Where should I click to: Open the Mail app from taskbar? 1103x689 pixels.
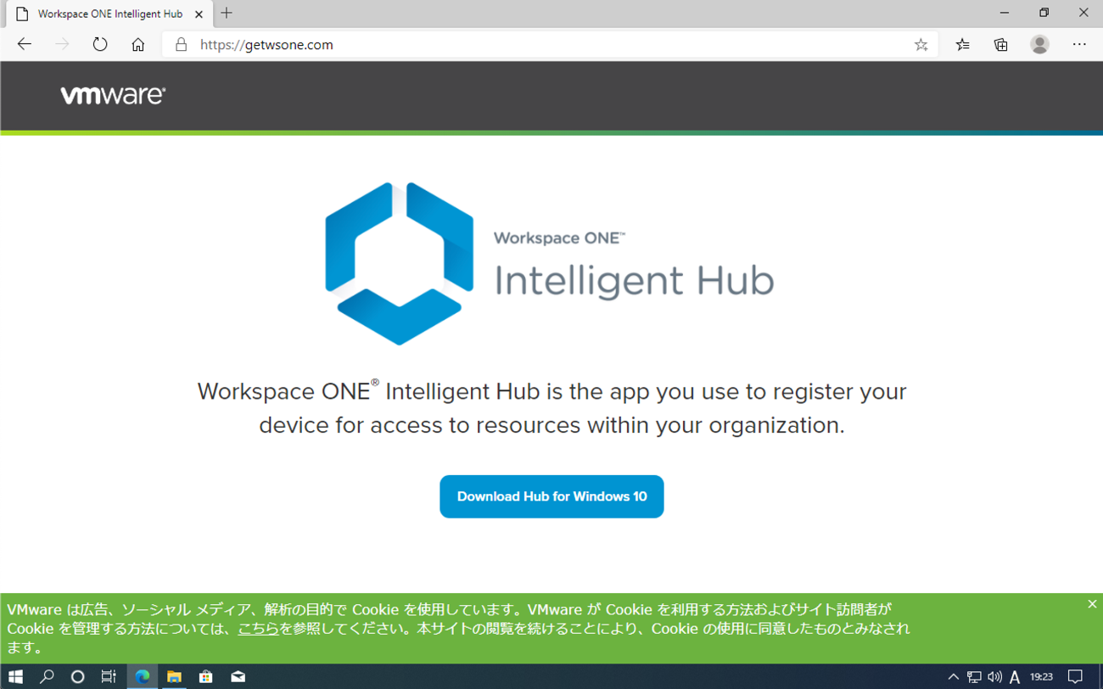(238, 676)
